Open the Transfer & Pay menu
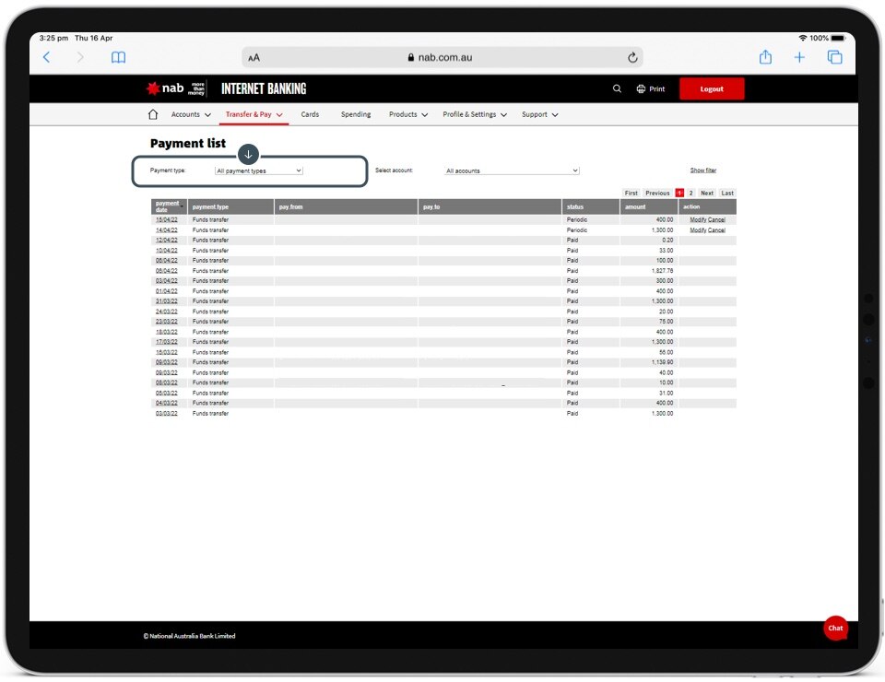 pyautogui.click(x=254, y=115)
